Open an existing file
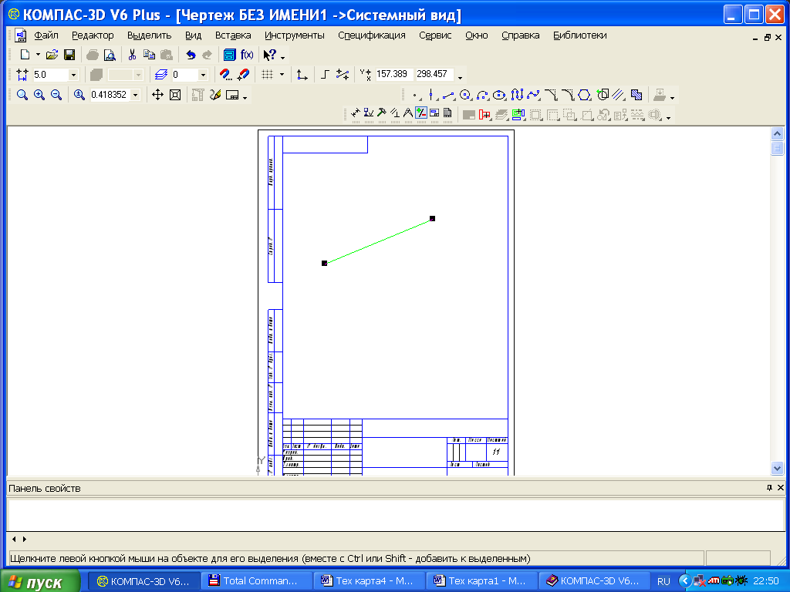The width and height of the screenshot is (790, 592). (52, 55)
